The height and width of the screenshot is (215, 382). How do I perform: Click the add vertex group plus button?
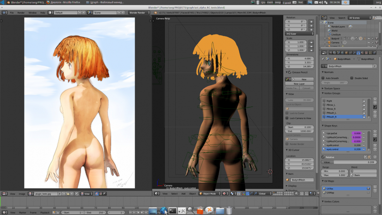[375, 99]
